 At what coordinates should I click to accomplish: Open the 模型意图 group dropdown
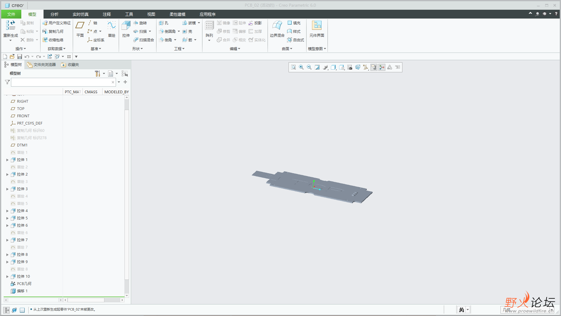(x=317, y=49)
